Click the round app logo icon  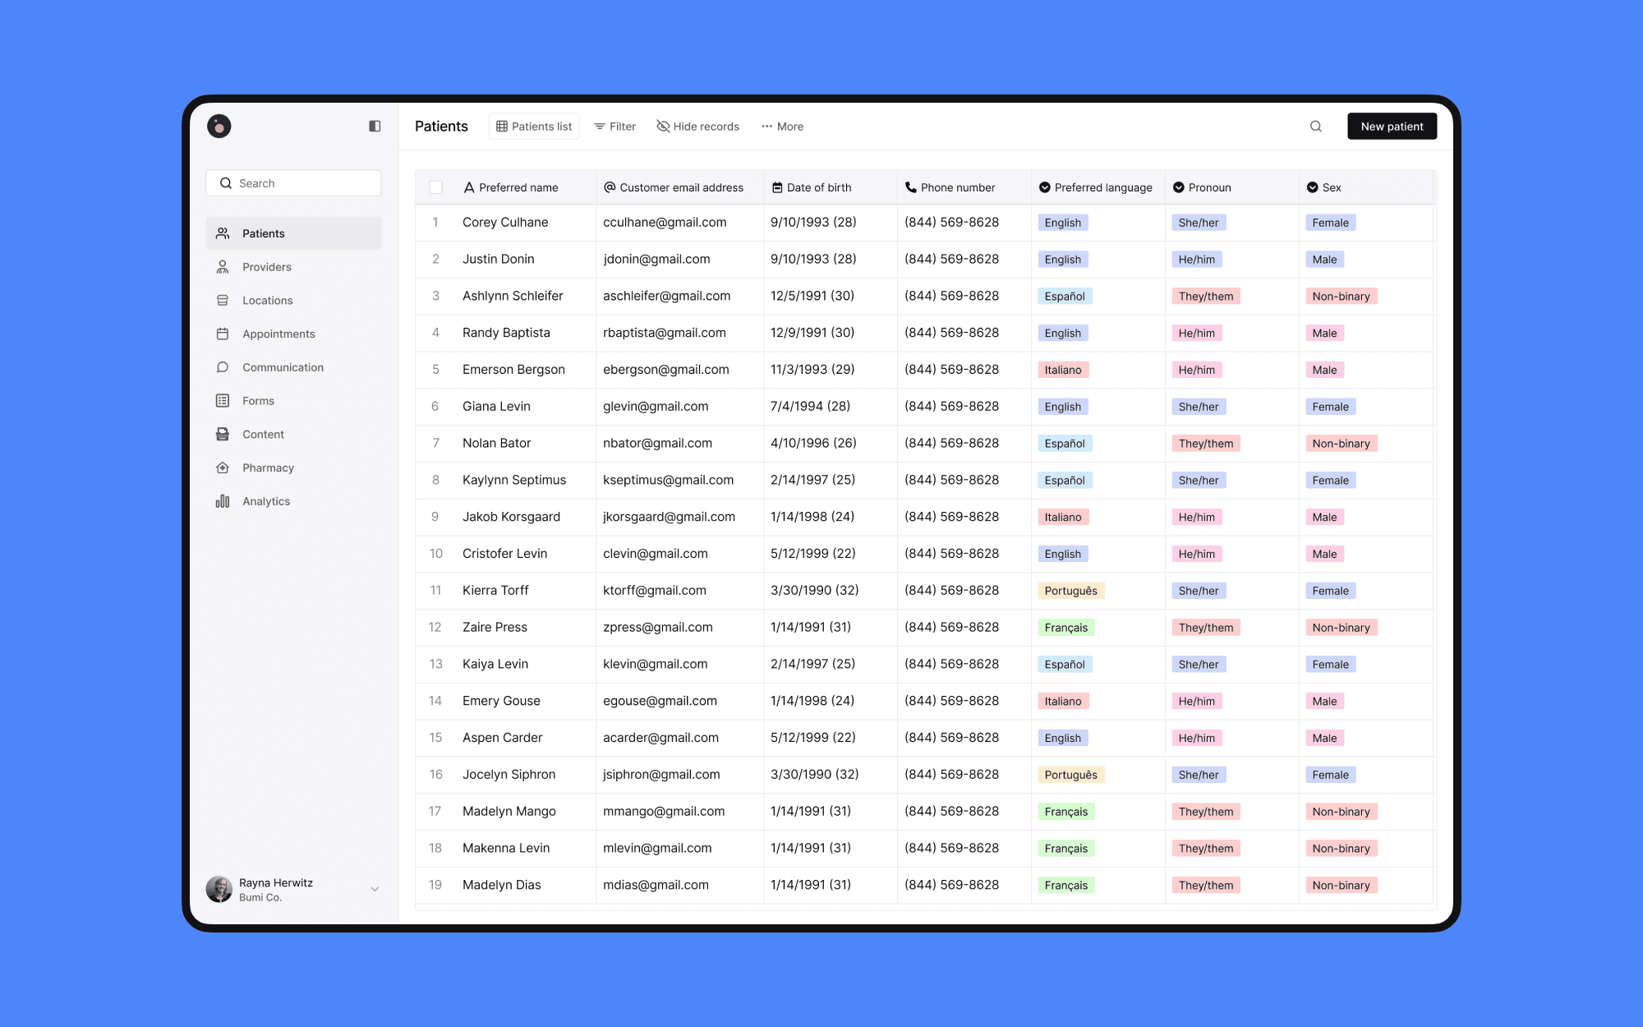point(219,127)
